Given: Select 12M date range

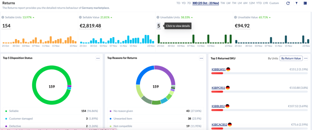Looking at the screenshot, I should pos(252,3).
